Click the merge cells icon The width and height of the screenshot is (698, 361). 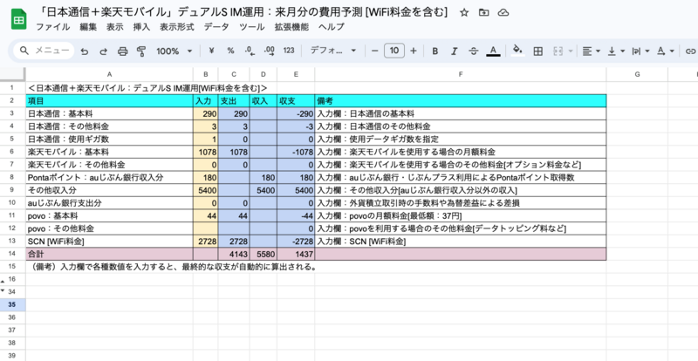pos(558,51)
